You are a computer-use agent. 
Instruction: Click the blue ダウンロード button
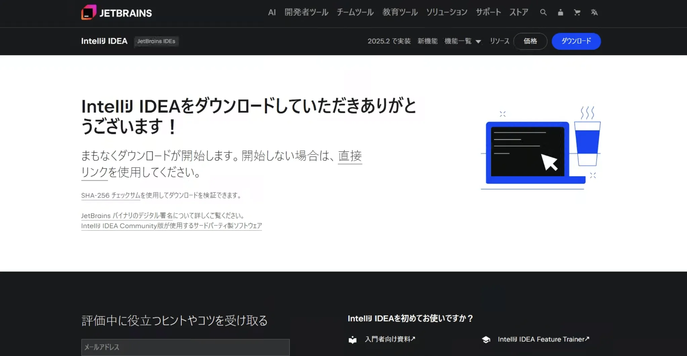[x=576, y=41]
